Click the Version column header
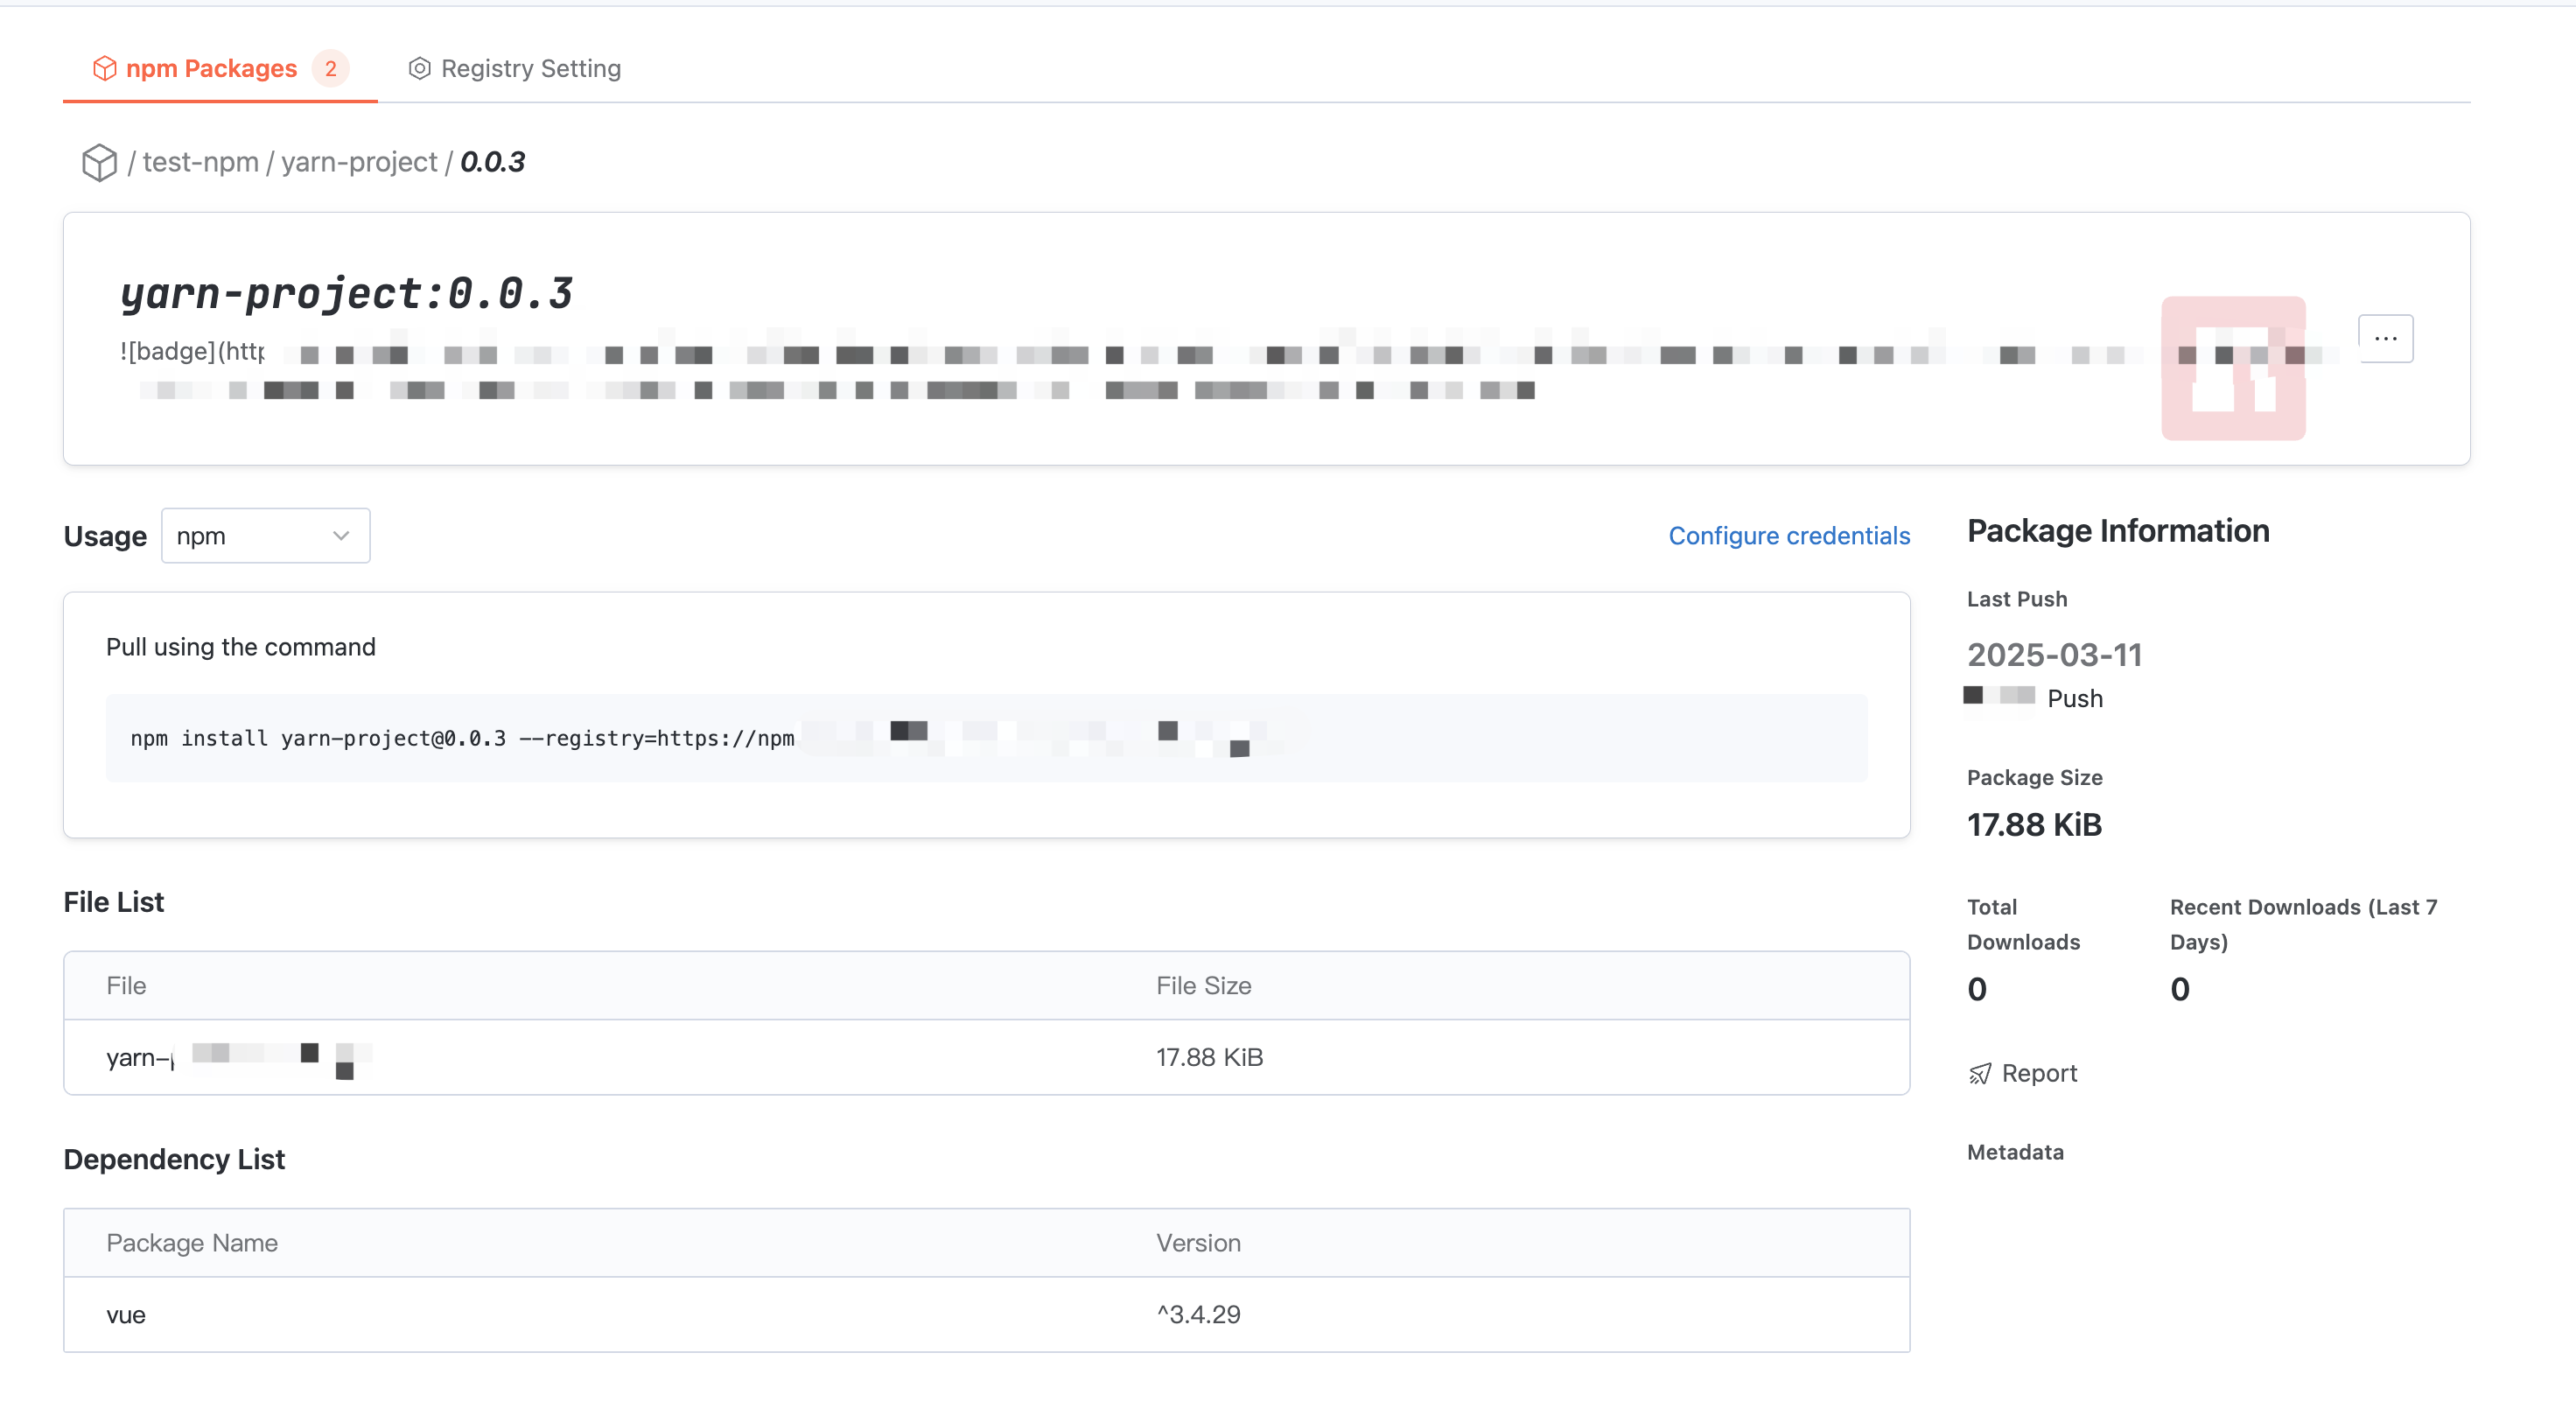This screenshot has height=1402, width=2576. (x=1198, y=1242)
